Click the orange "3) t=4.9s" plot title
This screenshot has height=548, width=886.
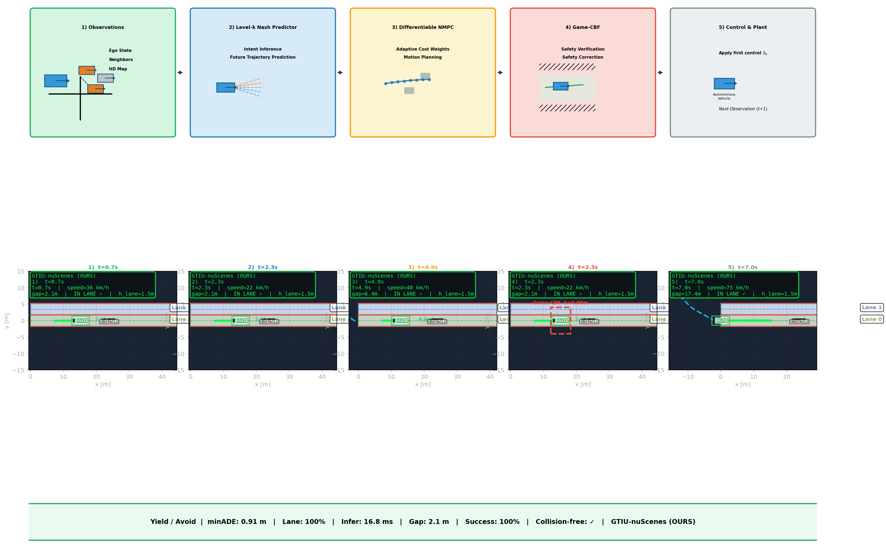coord(423,267)
